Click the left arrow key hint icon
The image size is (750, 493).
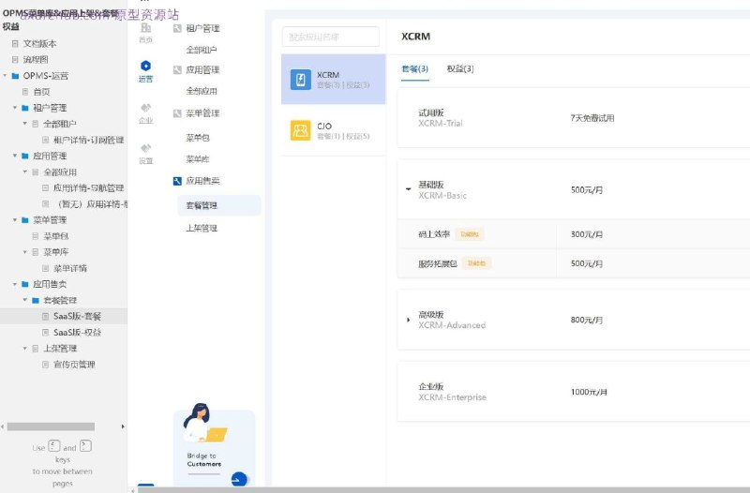point(54,446)
